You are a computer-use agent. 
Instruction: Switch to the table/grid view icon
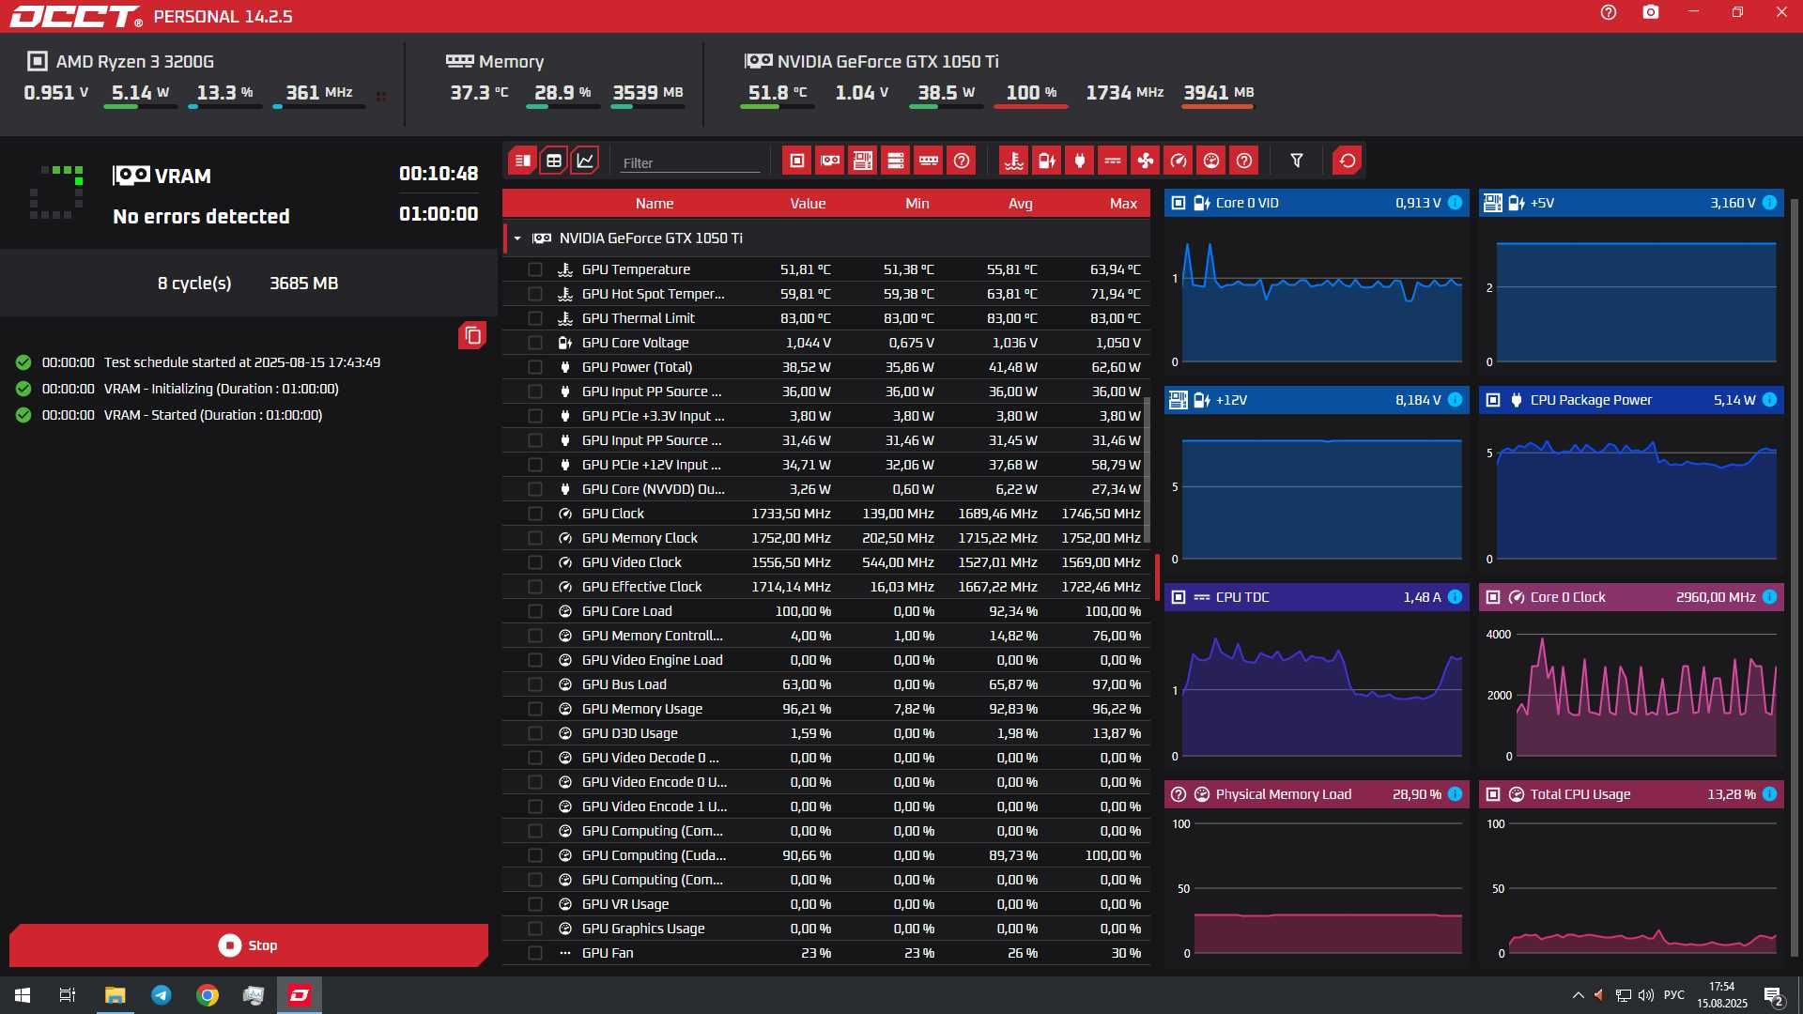[x=554, y=161]
